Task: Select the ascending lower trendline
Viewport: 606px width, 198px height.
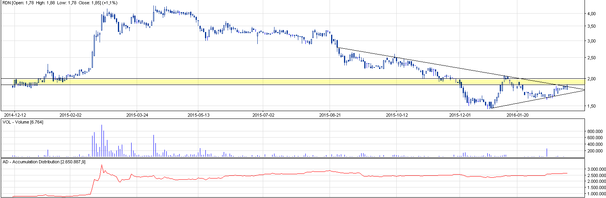Action: coord(539,98)
